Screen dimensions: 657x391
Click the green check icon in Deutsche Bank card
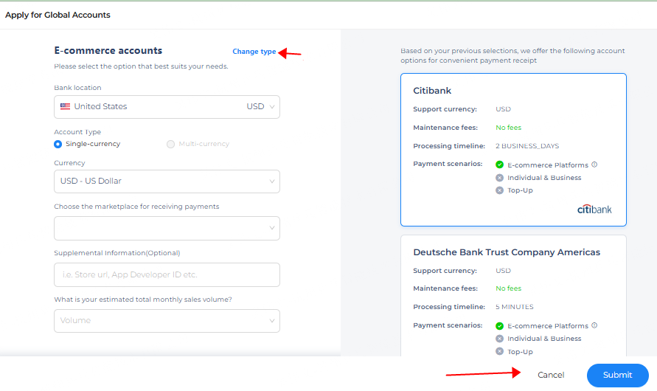(499, 326)
